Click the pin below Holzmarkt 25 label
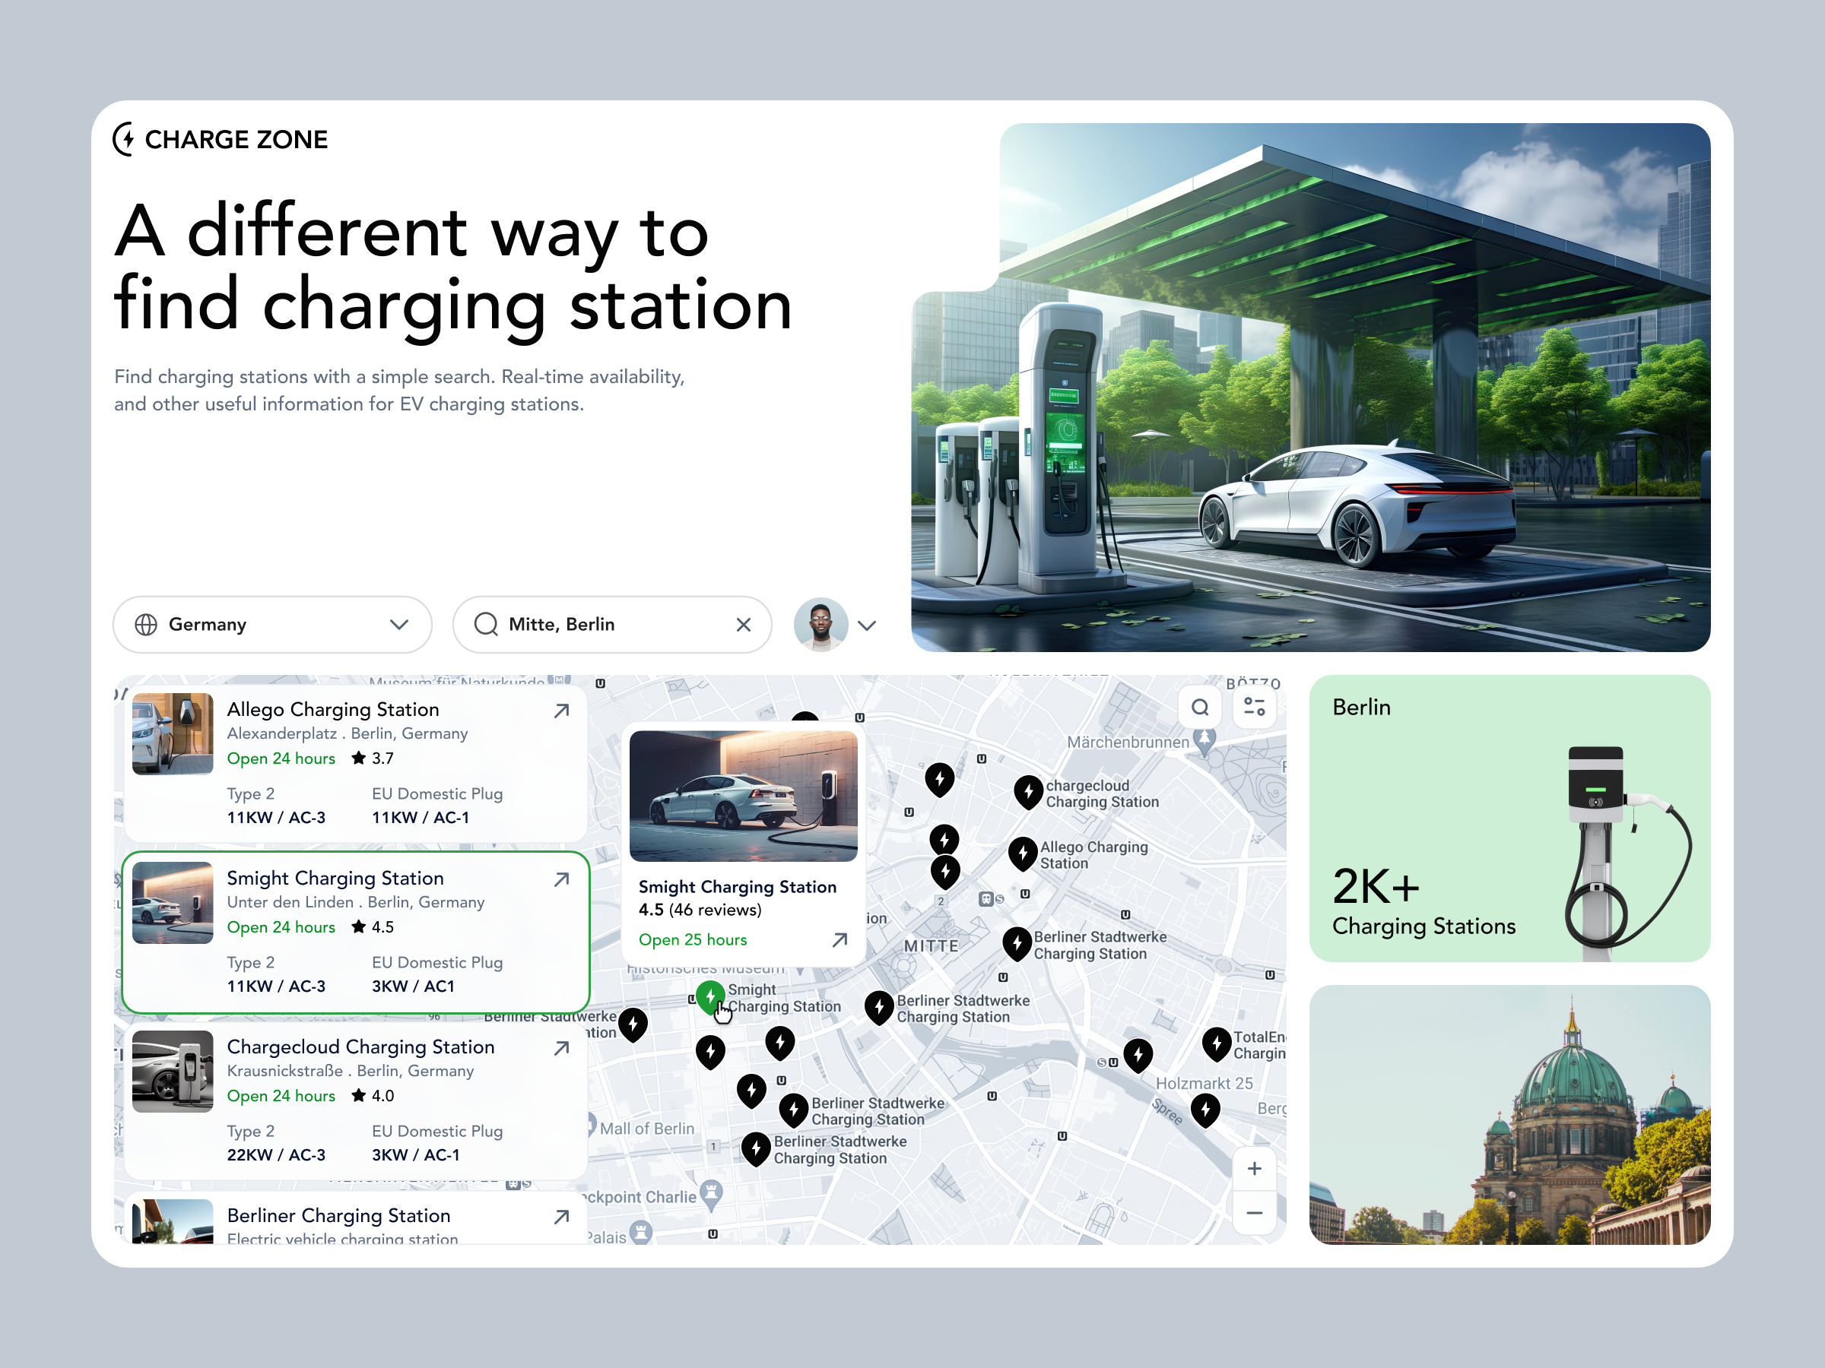This screenshot has width=1825, height=1368. point(1205,1110)
